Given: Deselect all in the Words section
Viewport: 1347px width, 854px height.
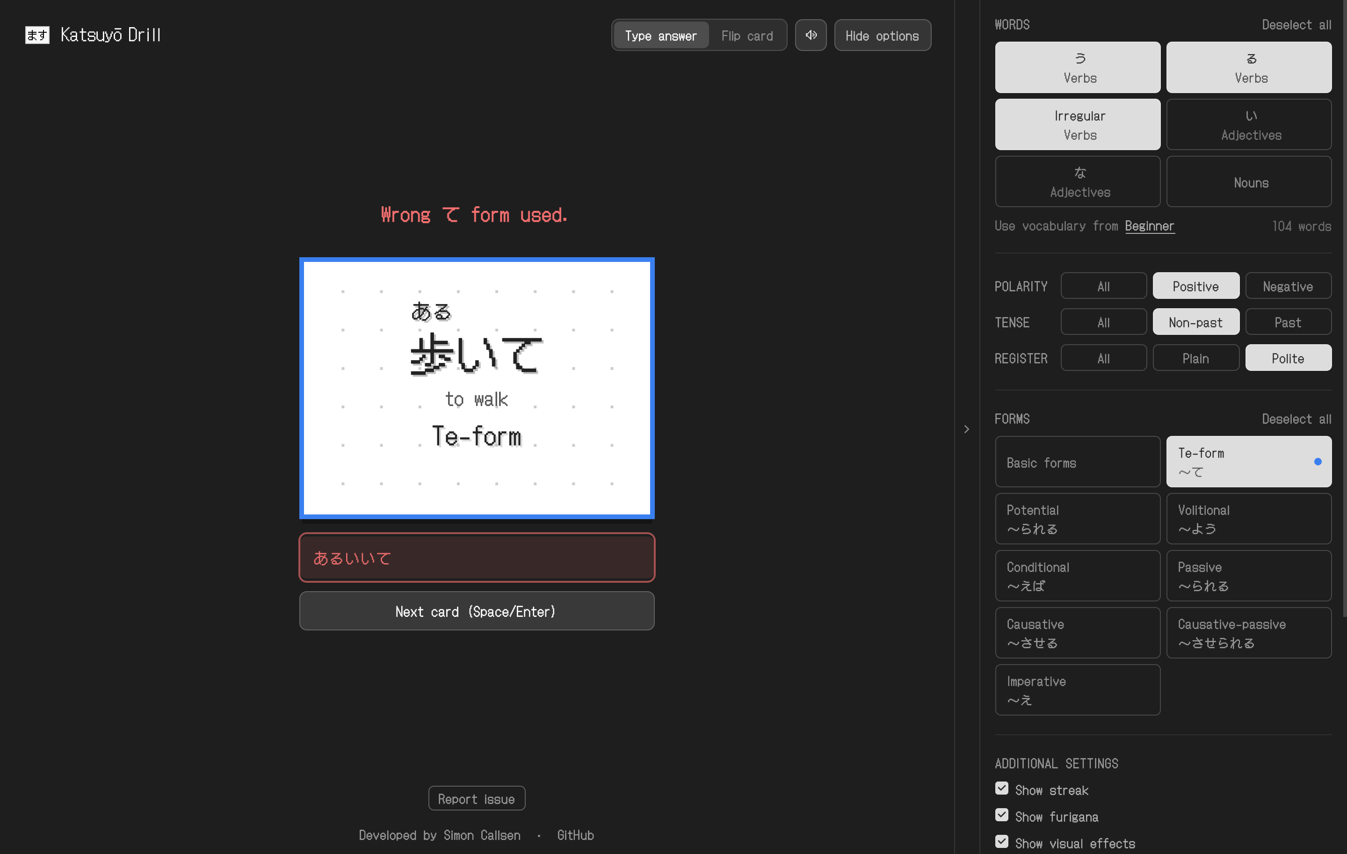Looking at the screenshot, I should pyautogui.click(x=1296, y=25).
